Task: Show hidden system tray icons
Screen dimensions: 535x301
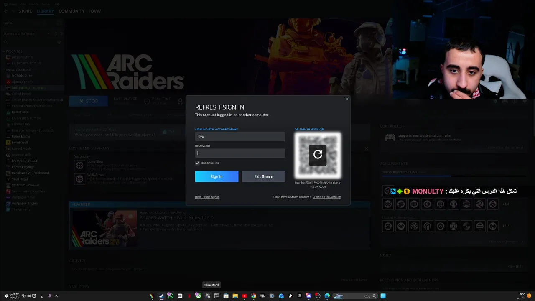Action: pos(56,296)
